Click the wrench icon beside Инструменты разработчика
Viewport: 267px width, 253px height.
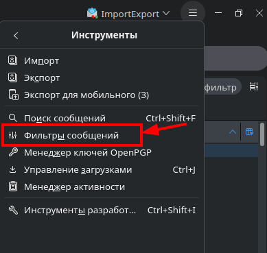(x=13, y=210)
